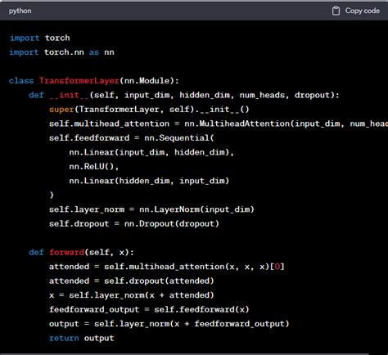The width and height of the screenshot is (388, 355).
Task: Click the 'def forward(self, x):' line
Action: tap(81, 252)
